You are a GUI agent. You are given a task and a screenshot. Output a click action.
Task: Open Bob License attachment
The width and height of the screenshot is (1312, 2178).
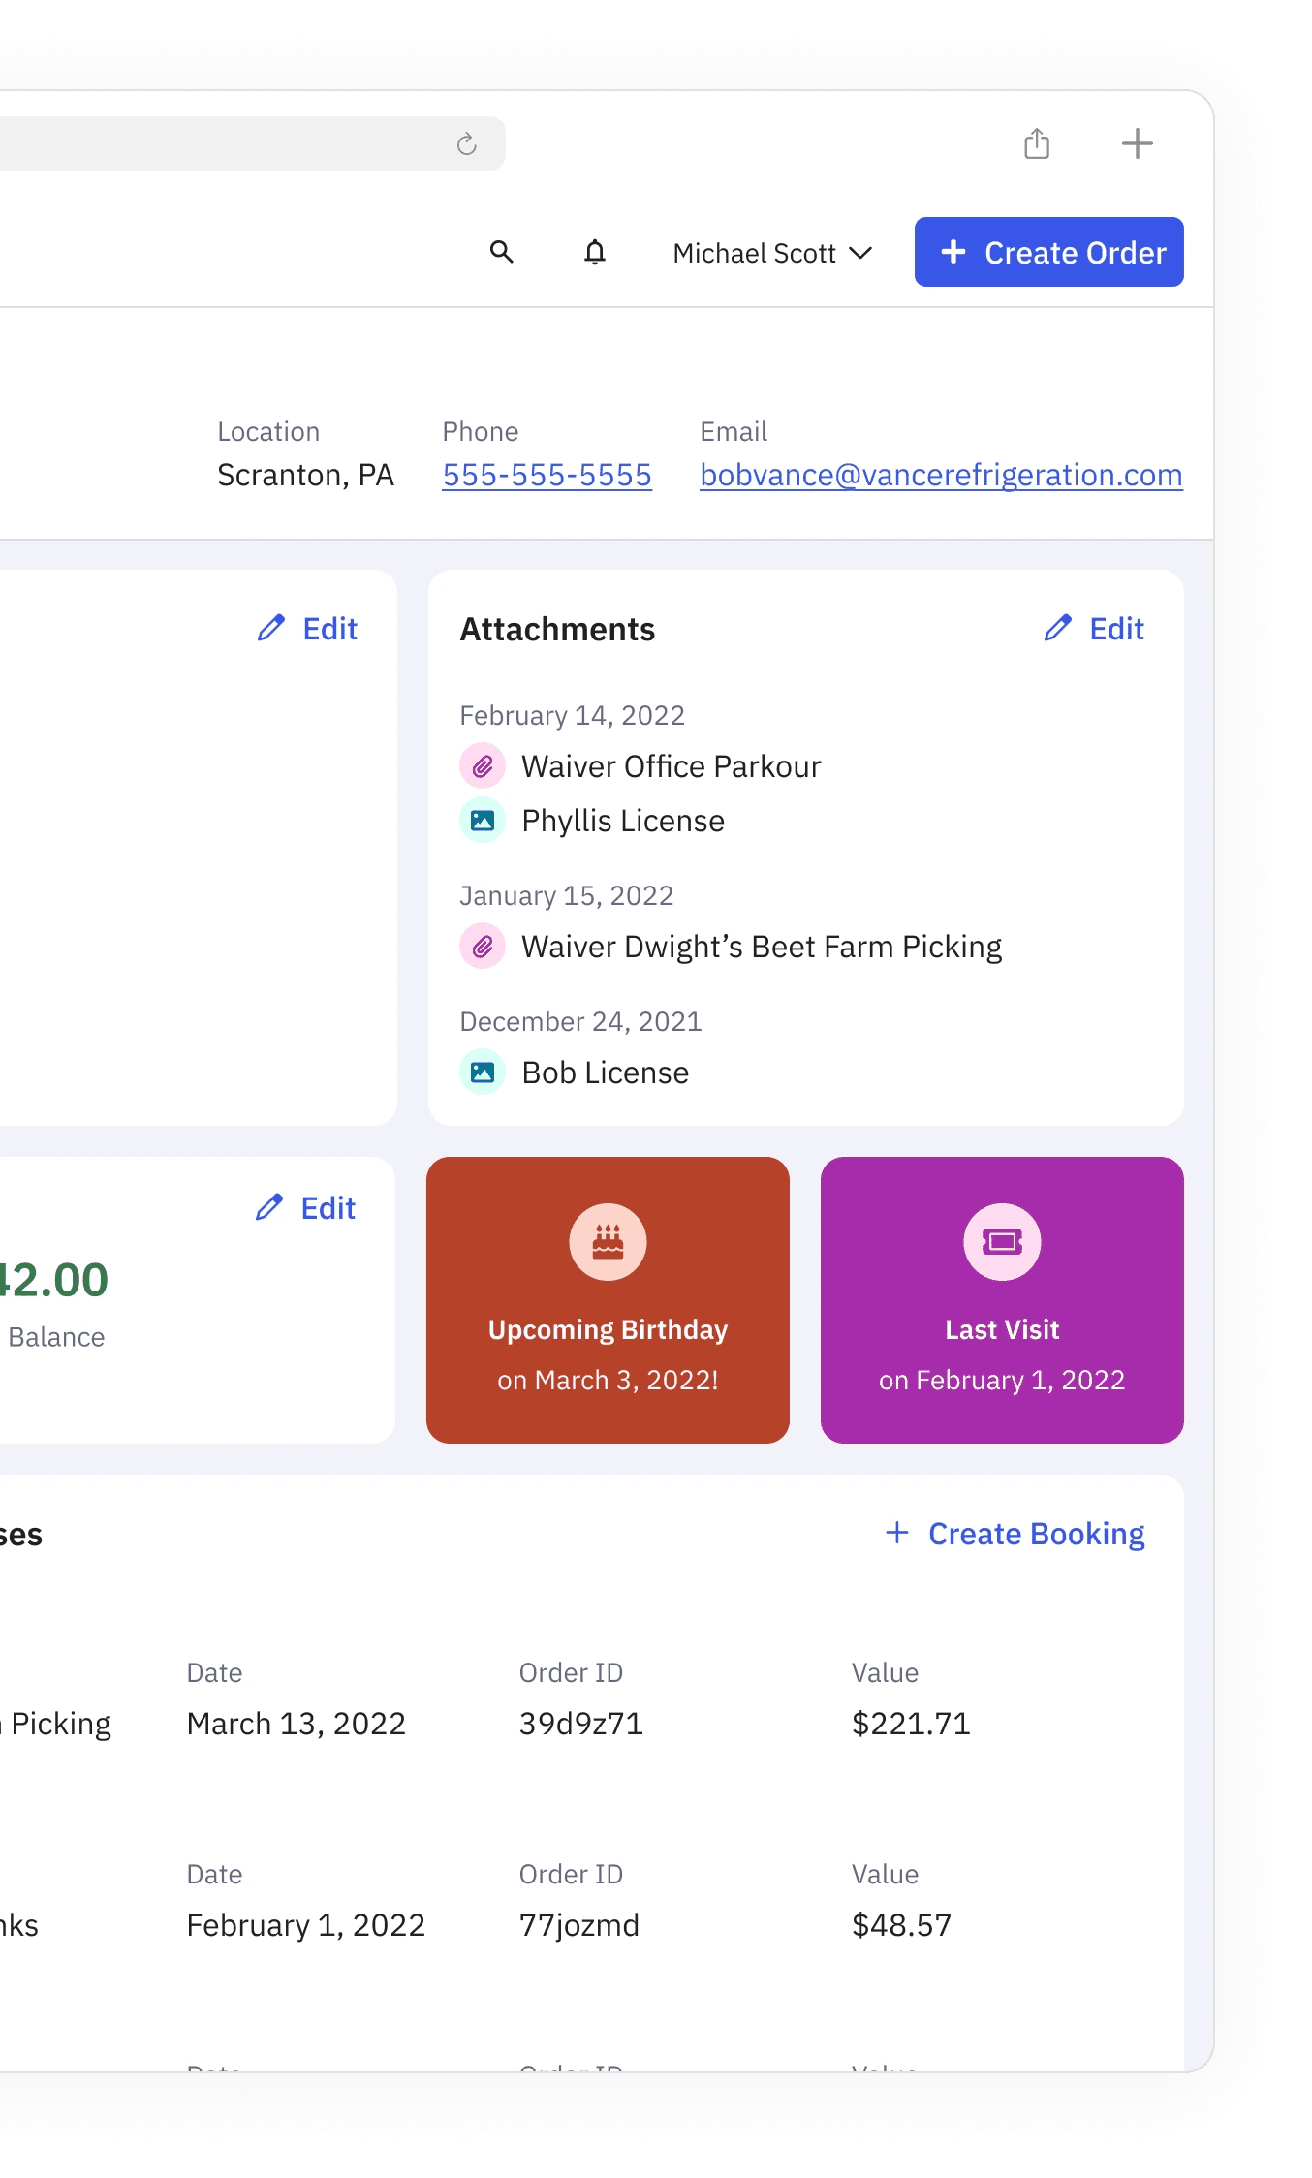pyautogui.click(x=606, y=1073)
